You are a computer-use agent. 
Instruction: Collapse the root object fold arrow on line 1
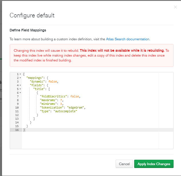[x=20, y=74]
